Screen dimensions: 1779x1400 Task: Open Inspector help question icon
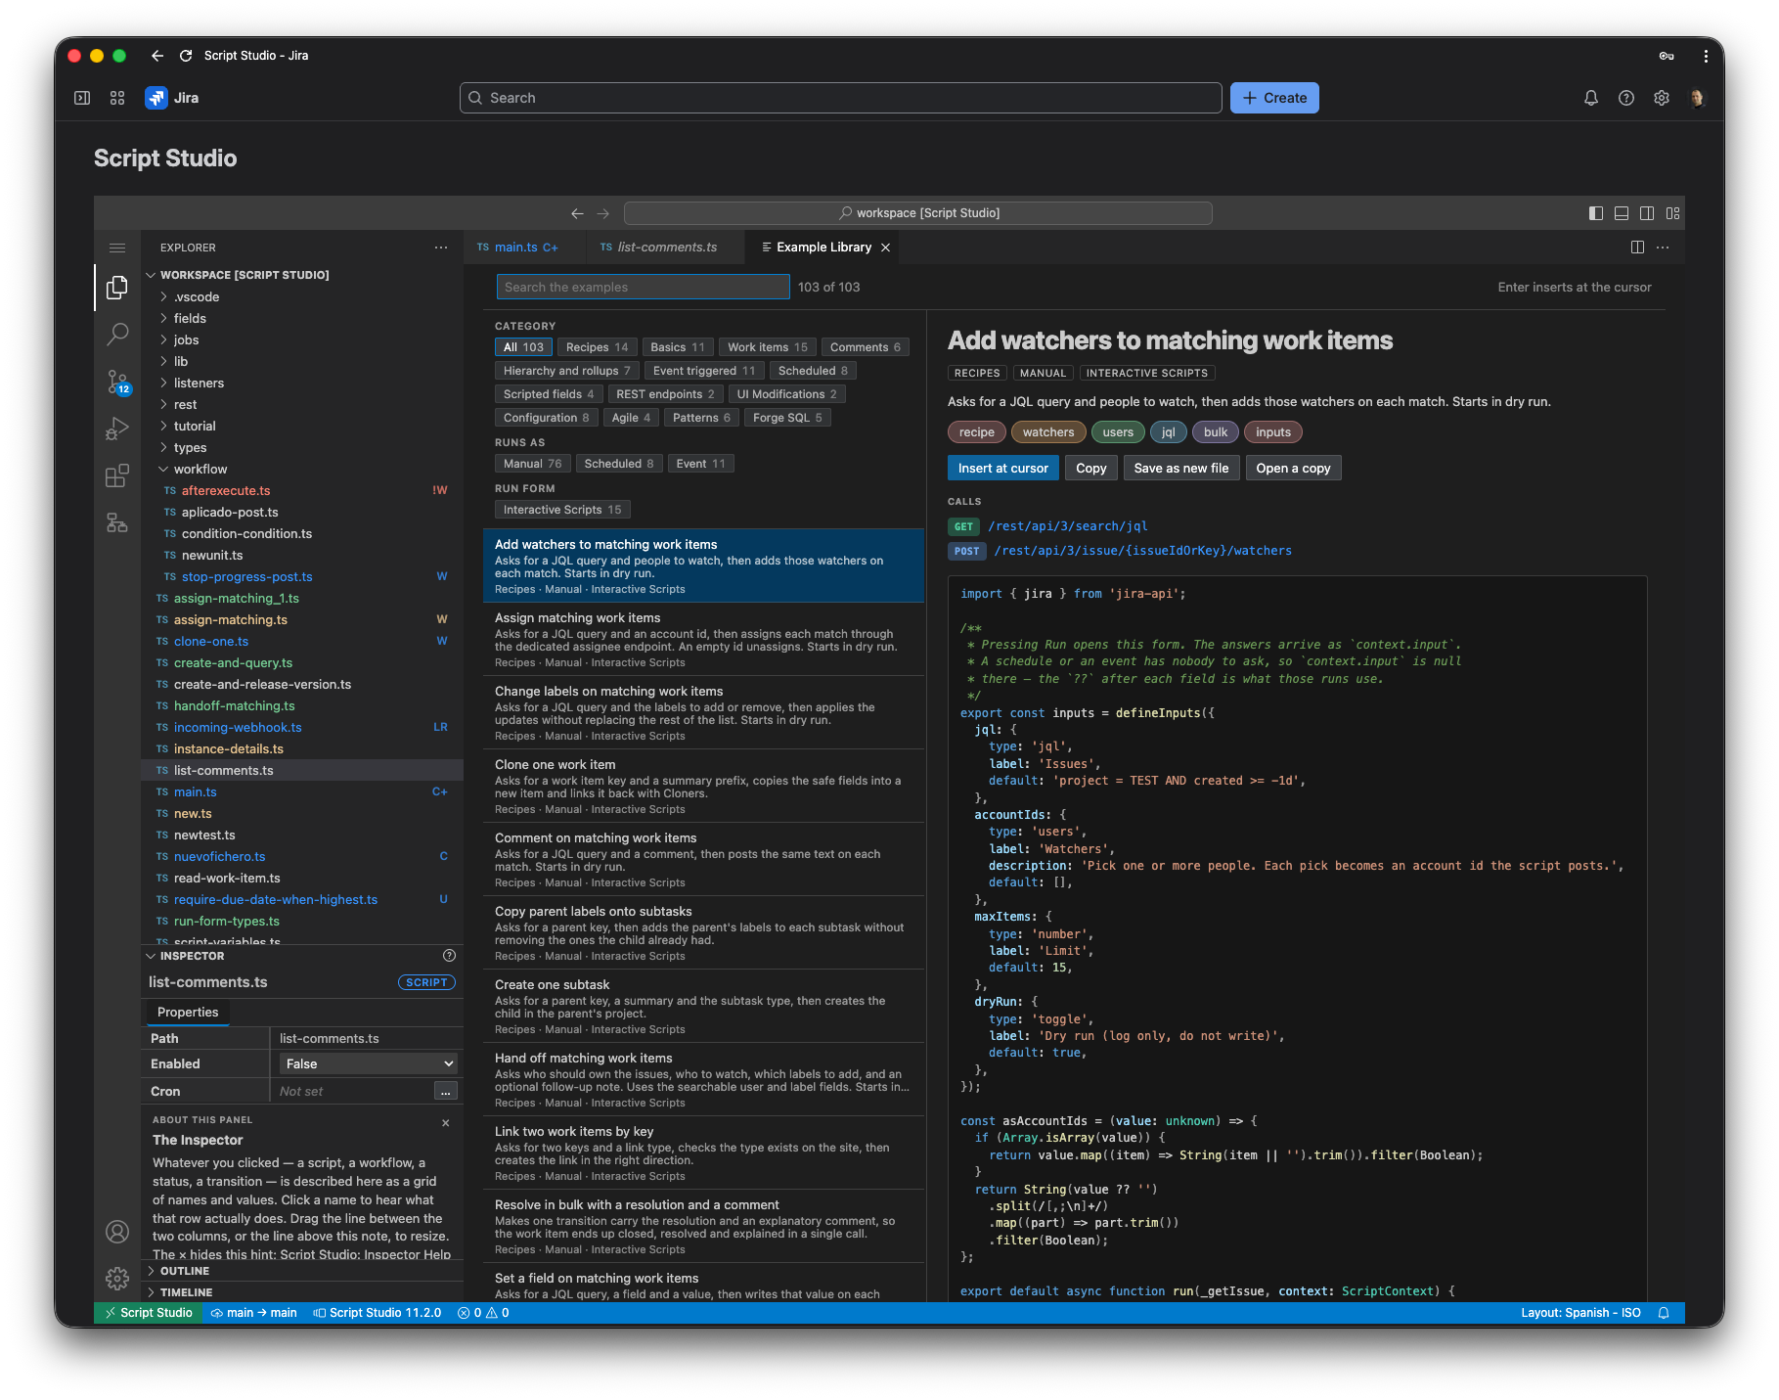click(x=449, y=956)
